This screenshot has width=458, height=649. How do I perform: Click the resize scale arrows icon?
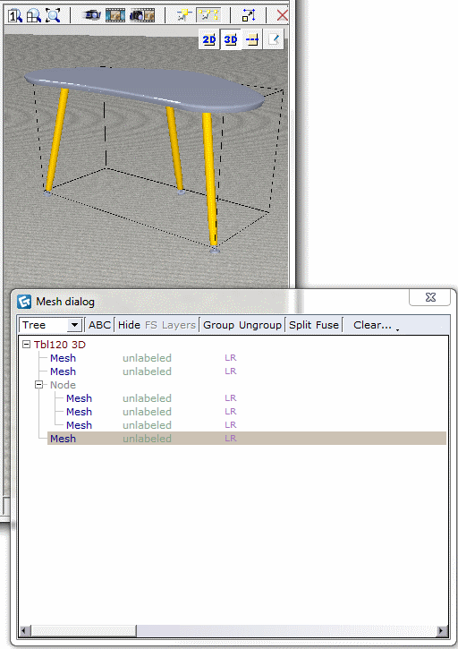pos(249,15)
